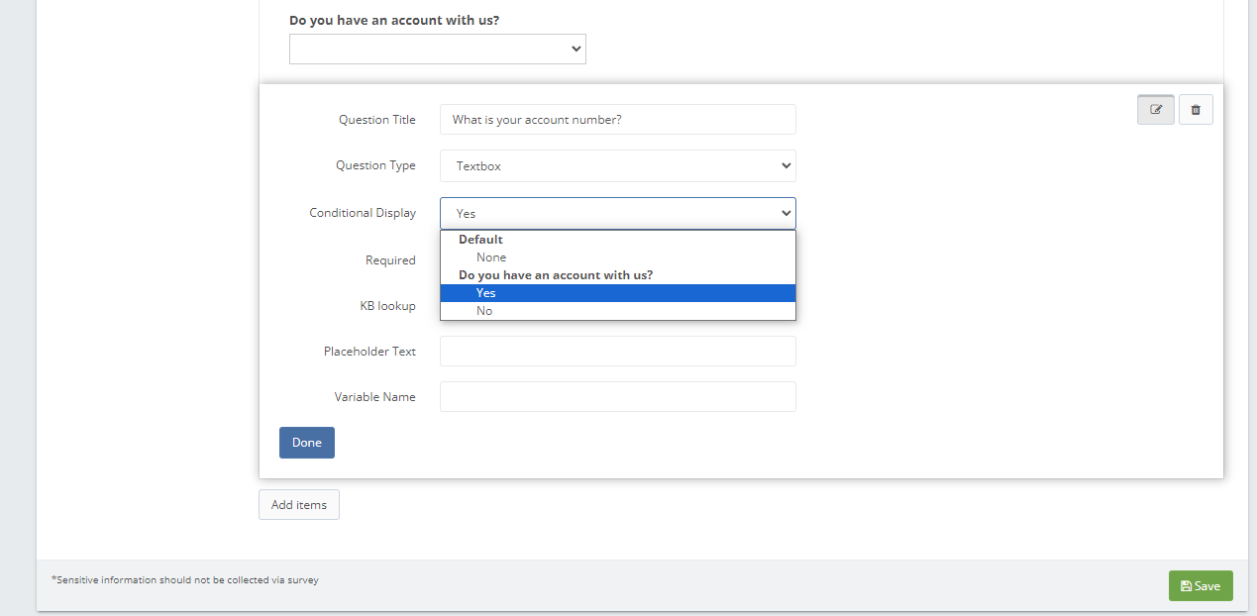Image resolution: width=1257 pixels, height=616 pixels.
Task: Delete the question using the trash icon
Action: tap(1196, 110)
